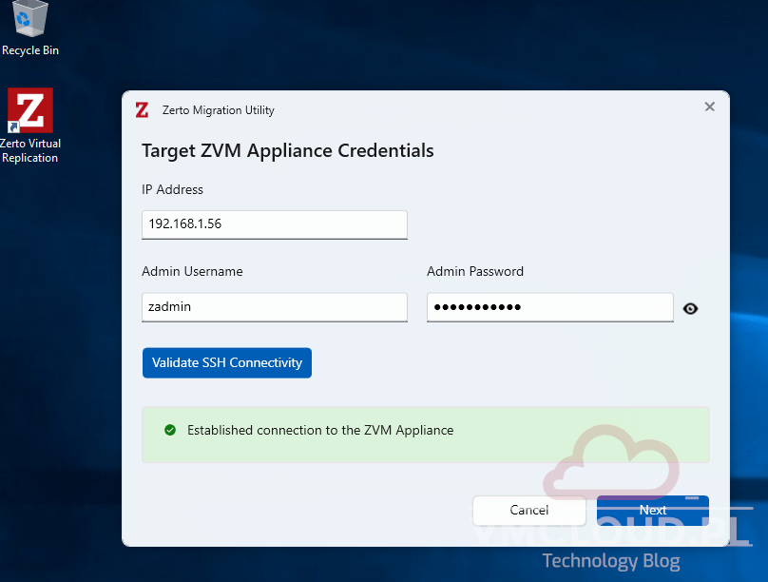Click the "Target ZVM Appliance Credentials" heading
Image resolution: width=768 pixels, height=582 pixels.
pos(287,150)
